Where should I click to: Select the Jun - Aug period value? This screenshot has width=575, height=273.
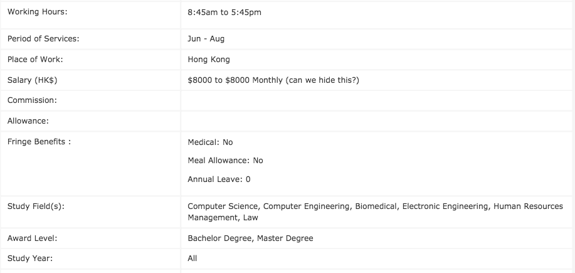(206, 39)
